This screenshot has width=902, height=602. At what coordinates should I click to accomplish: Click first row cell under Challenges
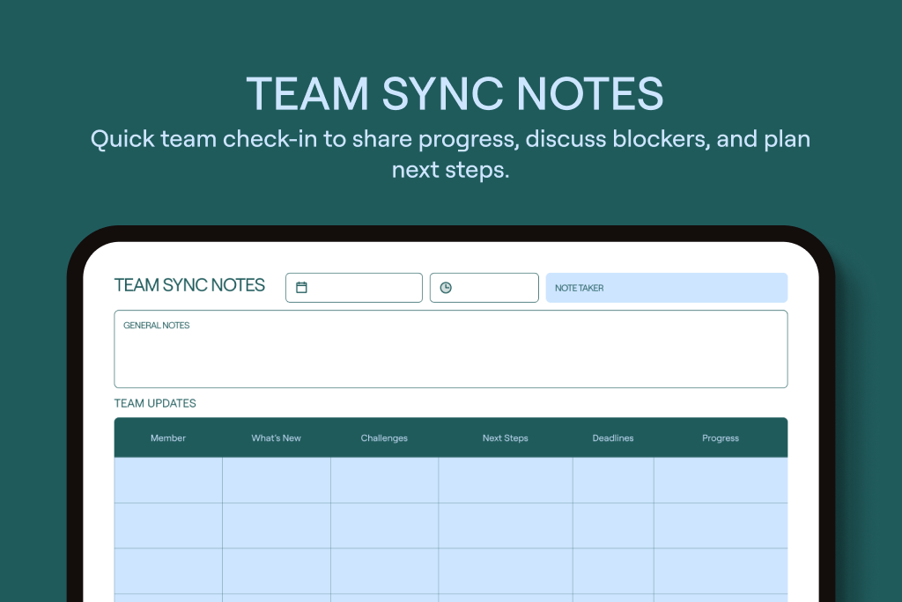[x=384, y=481]
